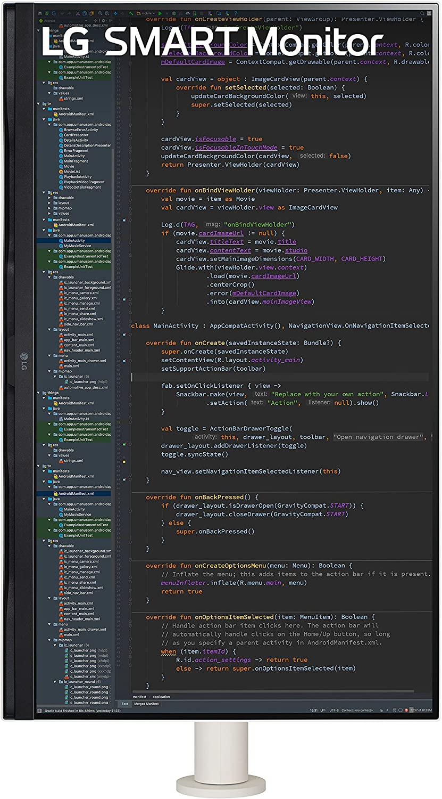
Task: Select the Text tab at editor bottom
Action: pos(124,704)
